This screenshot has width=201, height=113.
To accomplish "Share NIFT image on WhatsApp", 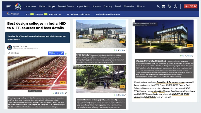I will click(54, 93).
